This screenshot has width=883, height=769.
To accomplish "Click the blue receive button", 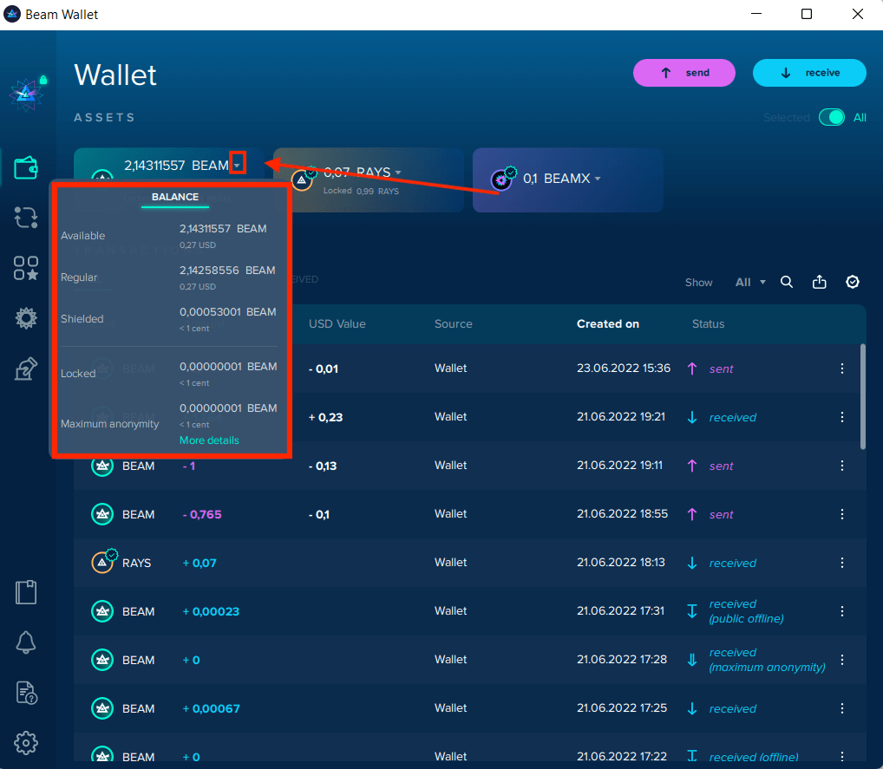I will 808,74.
